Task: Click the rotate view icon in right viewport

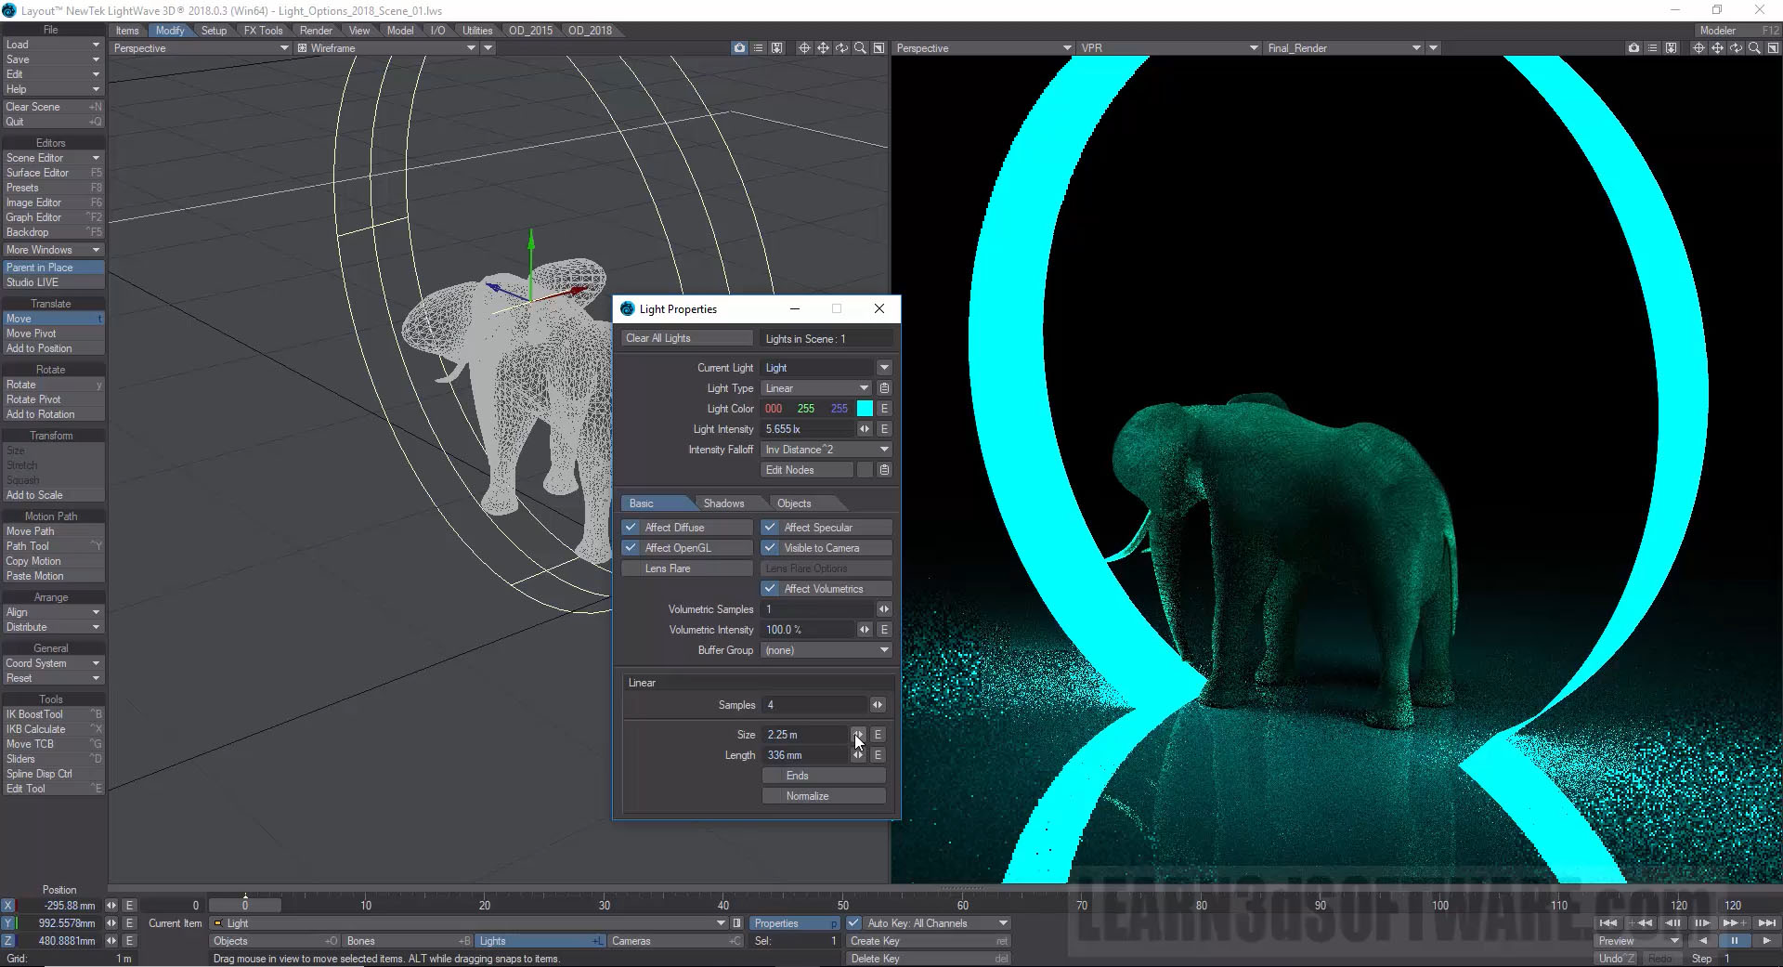Action: click(x=1736, y=48)
